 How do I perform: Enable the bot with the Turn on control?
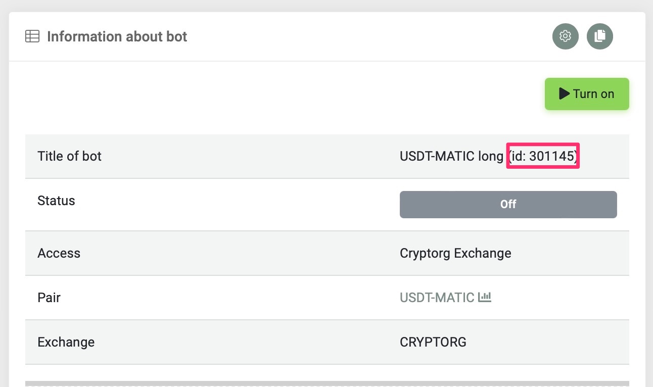pos(586,93)
